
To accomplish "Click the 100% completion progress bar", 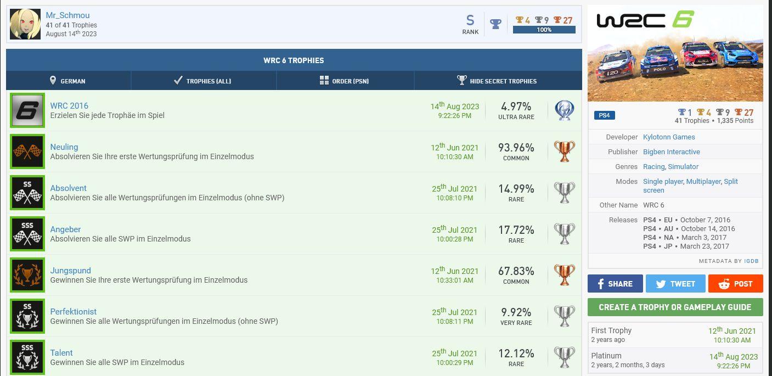I will (x=544, y=30).
